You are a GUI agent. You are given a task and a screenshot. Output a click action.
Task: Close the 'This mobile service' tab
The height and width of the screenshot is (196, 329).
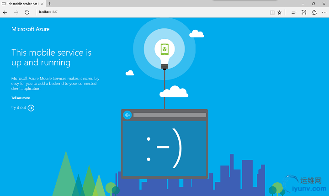(42, 4)
